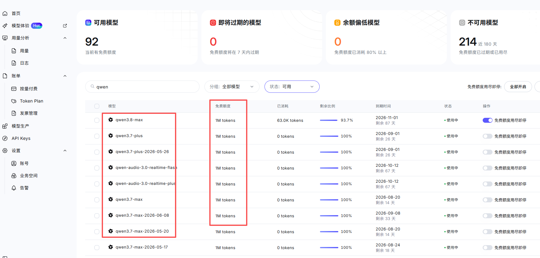The image size is (540, 258).
Task: Click the 即将过期的模型 red clock icon
Action: pos(213,23)
